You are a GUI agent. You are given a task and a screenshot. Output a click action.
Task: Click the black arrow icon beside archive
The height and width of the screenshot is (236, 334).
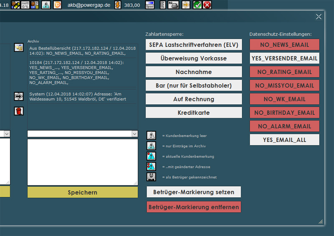[x=19, y=96]
